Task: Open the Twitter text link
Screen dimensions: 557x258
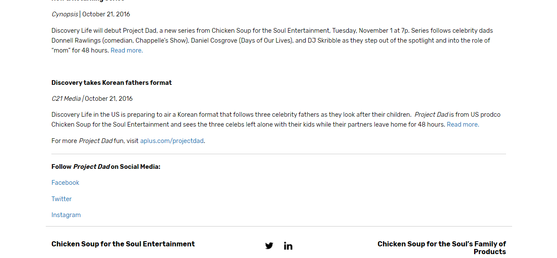Action: [61, 199]
